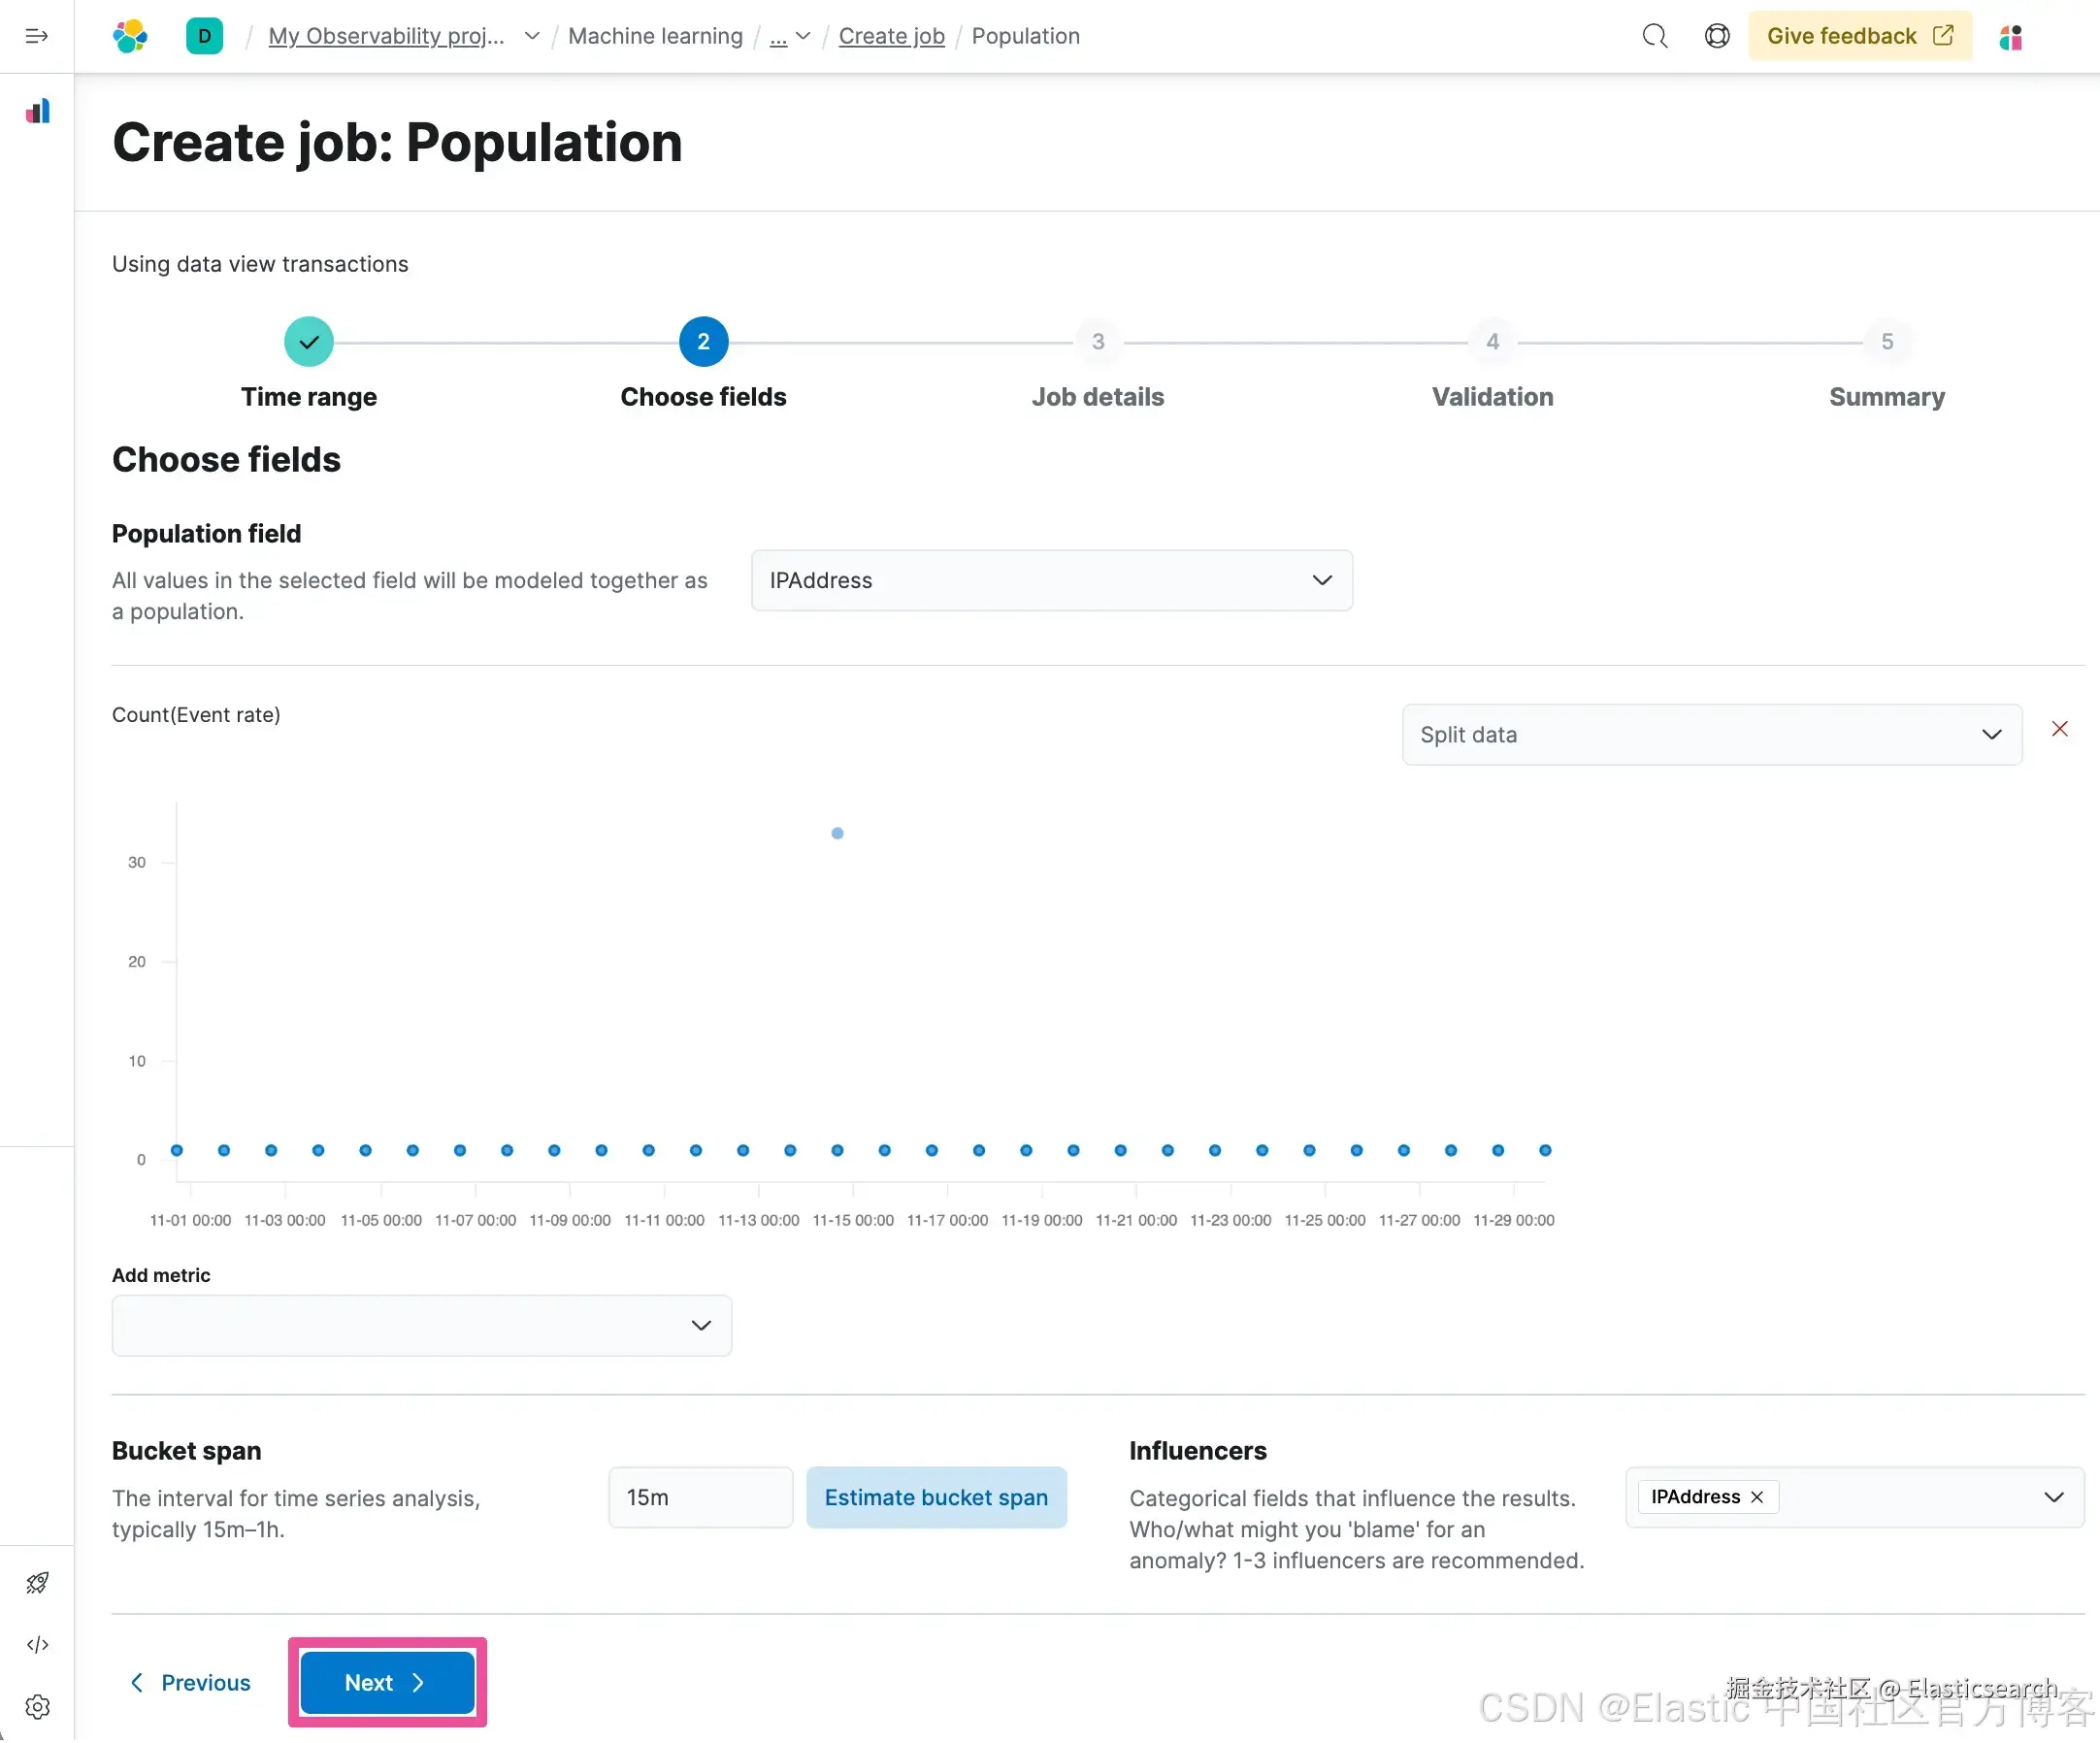
Task: Expand the Add metric dropdown
Action: [x=421, y=1327]
